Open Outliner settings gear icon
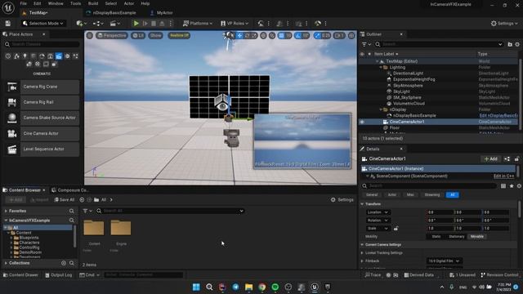This screenshot has height=294, width=523. (517, 44)
